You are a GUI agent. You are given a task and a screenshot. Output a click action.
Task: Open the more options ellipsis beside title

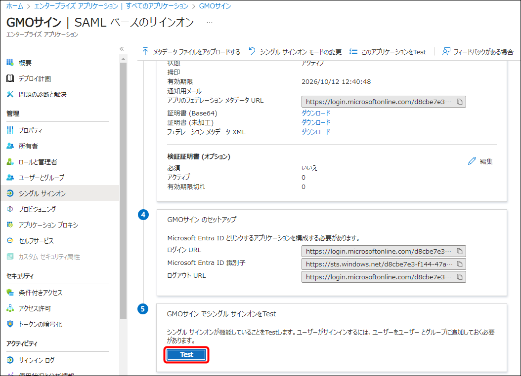[209, 23]
